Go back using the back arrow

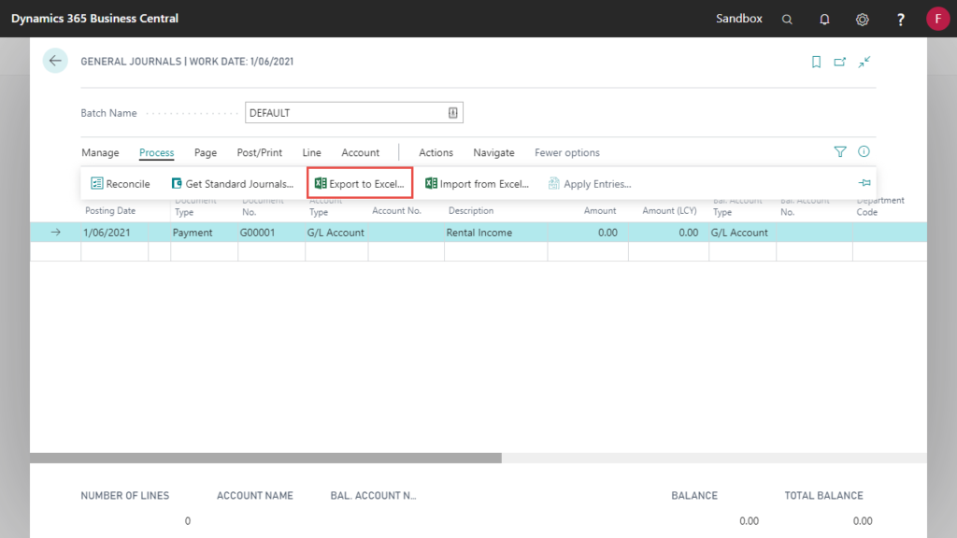tap(55, 60)
